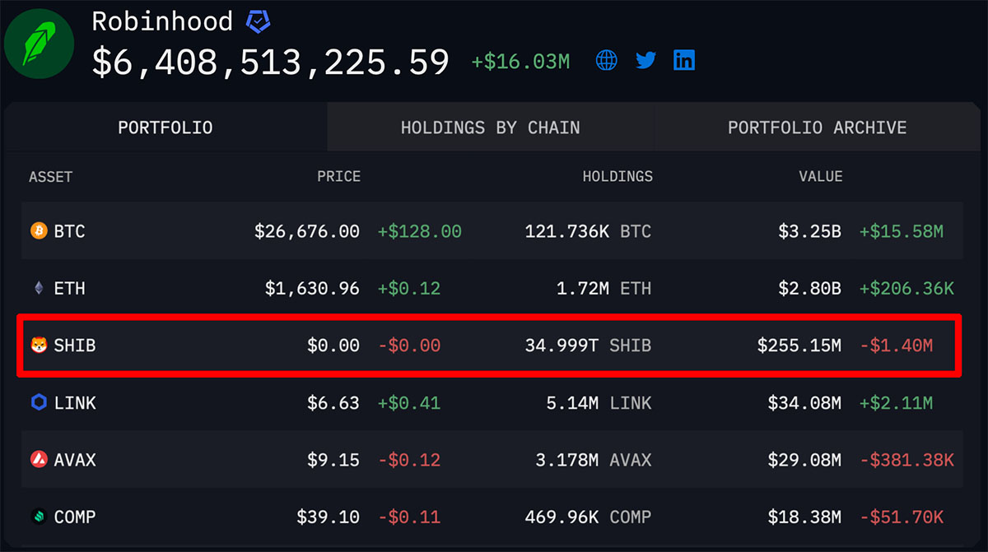
Task: Click BTC value change +$15.58M
Action: [902, 232]
